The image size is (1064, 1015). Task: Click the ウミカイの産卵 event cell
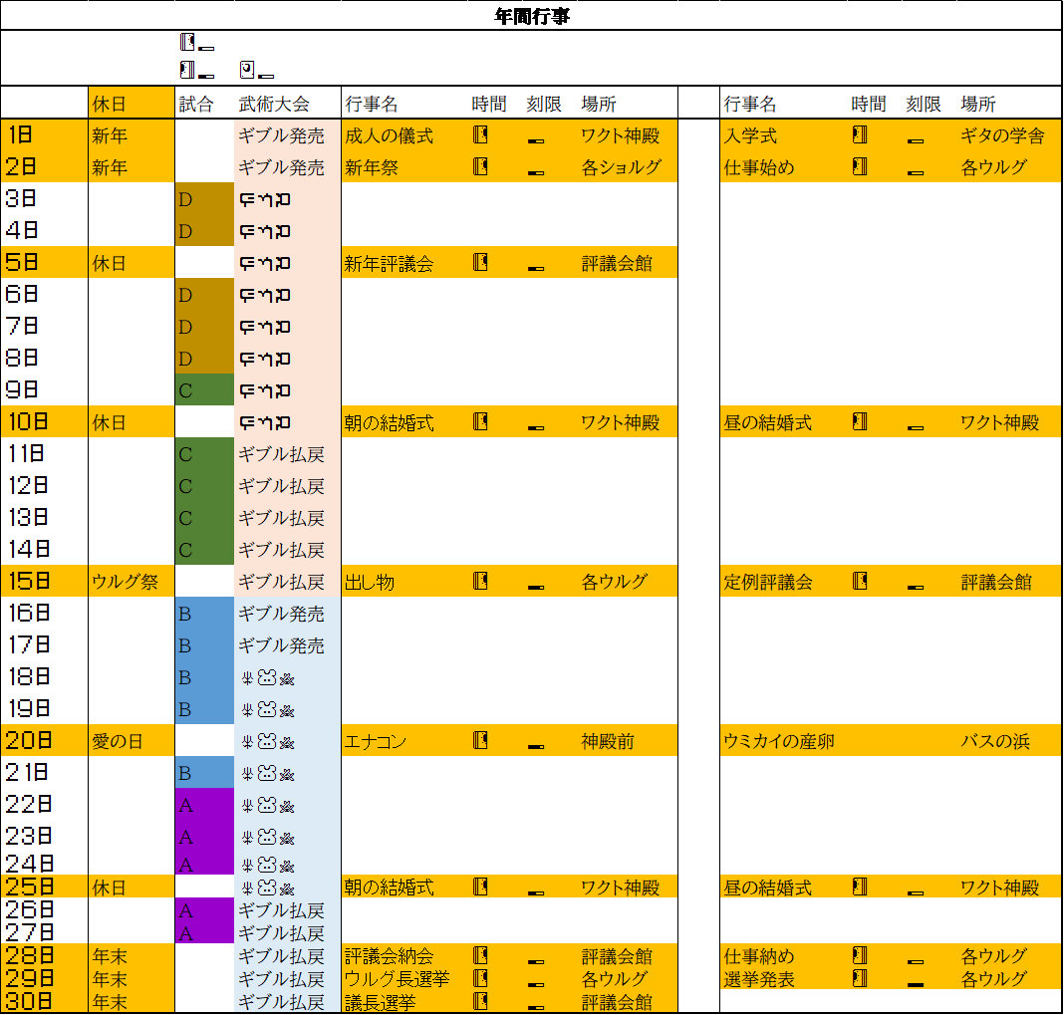(779, 741)
